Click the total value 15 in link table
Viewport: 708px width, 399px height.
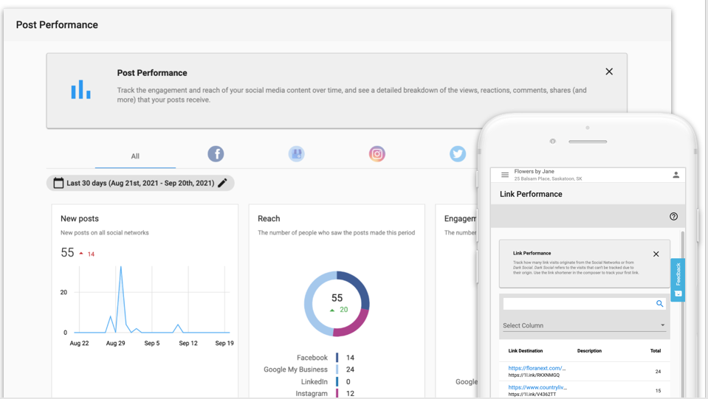pyautogui.click(x=658, y=391)
